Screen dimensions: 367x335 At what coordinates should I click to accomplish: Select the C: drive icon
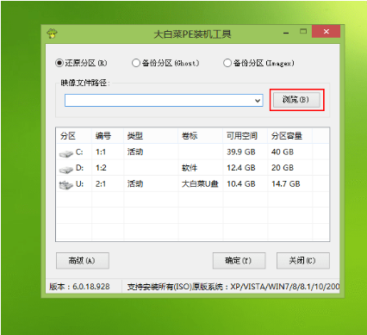[x=66, y=153]
